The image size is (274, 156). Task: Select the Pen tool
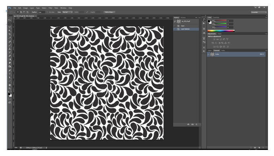tap(10, 71)
